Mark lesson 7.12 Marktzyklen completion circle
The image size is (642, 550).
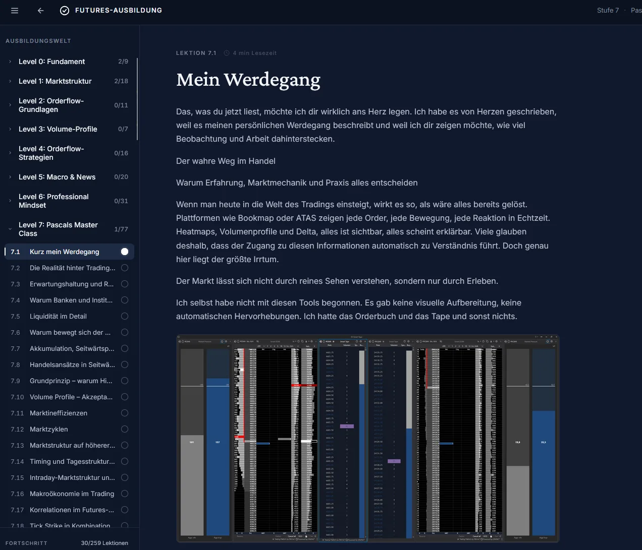125,429
